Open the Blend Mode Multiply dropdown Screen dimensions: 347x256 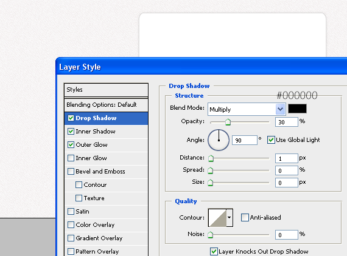247,109
